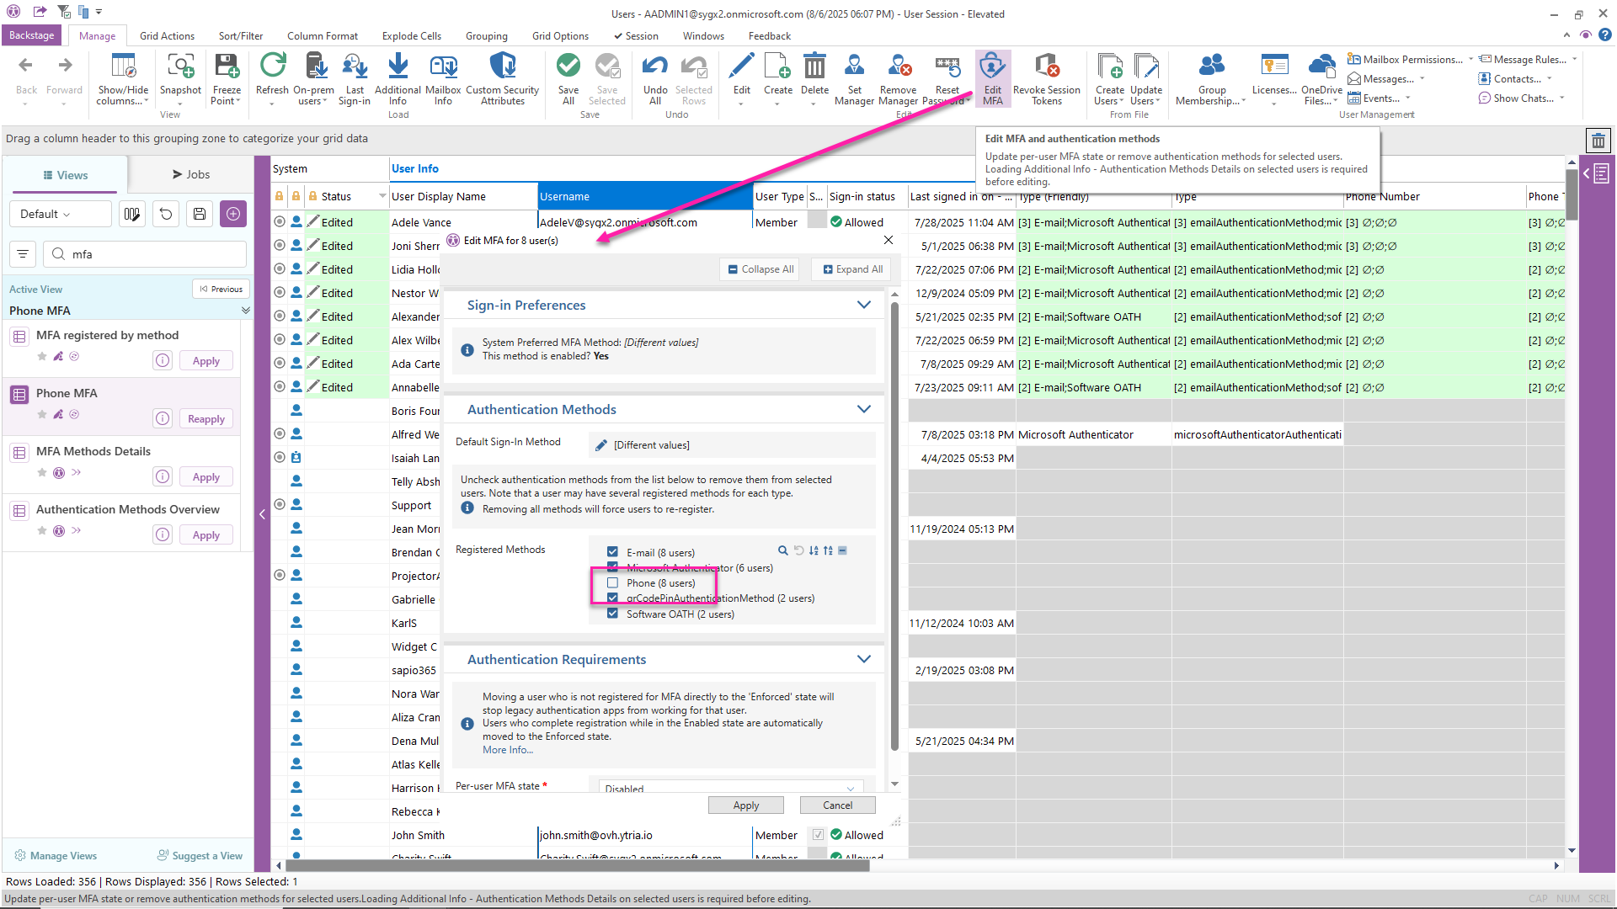
Task: Uncheck qrCodePinAuthenticationMethod (2 users)
Action: [612, 598]
